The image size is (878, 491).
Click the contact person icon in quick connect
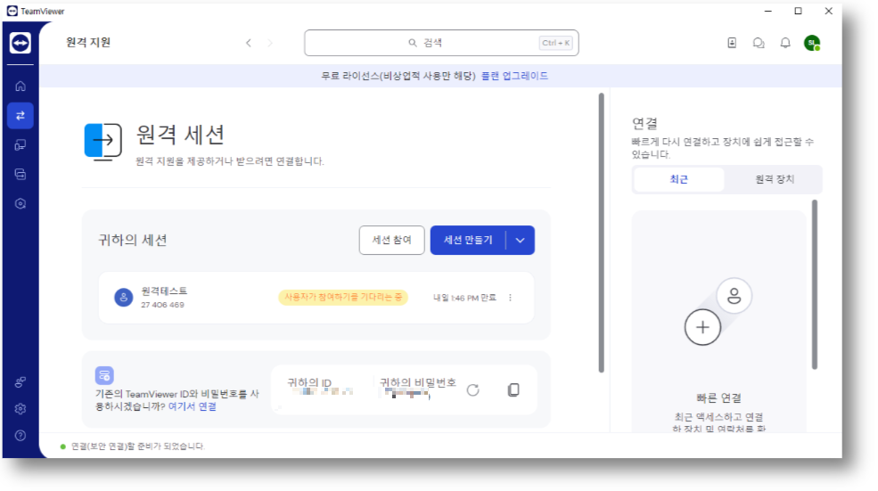[x=734, y=296]
